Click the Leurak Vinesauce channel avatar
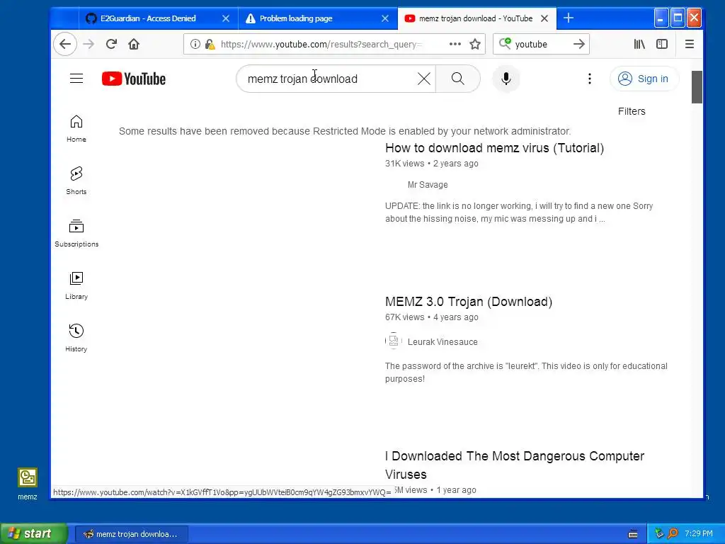Viewport: 725px width, 544px height. [x=394, y=341]
